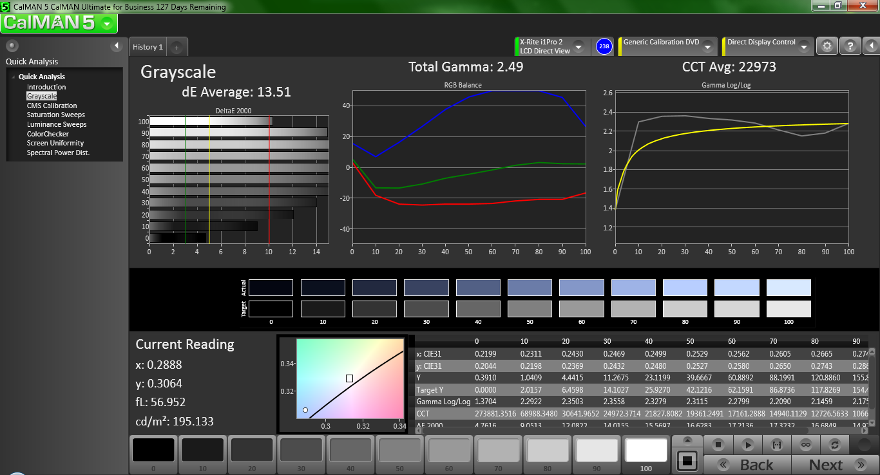Screen dimensions: 880x475
Task: Click the circular arrows refresh icon
Action: point(835,444)
